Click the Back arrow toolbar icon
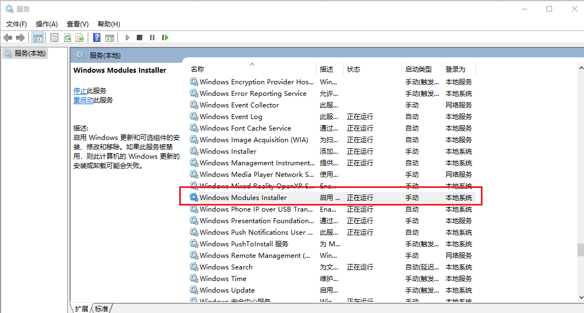Screen dimensions: 584x313 (8, 37)
